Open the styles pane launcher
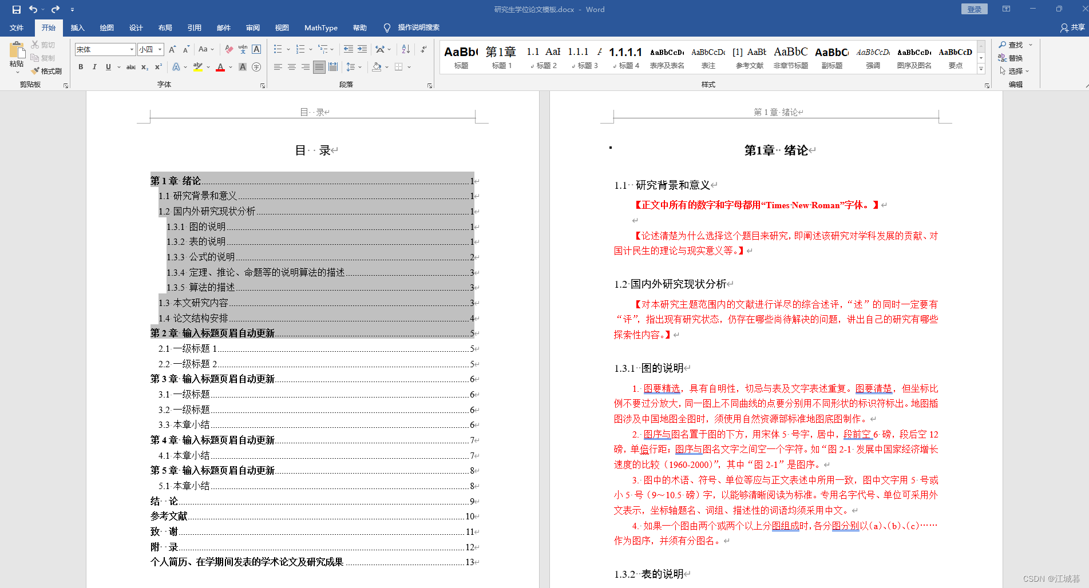Screen dimensions: 1089x588 click(987, 85)
